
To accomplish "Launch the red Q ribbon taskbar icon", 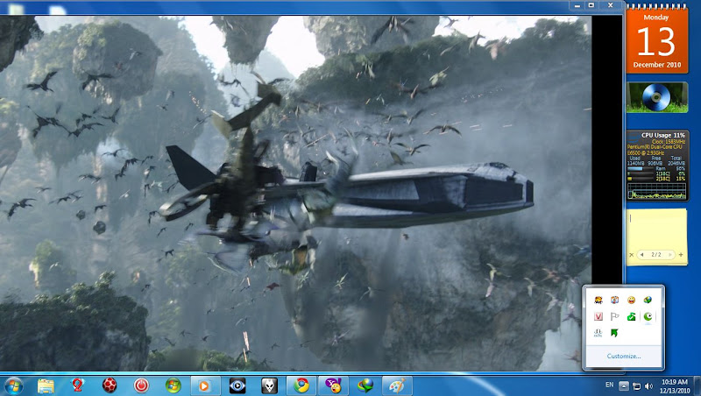I will click(x=77, y=385).
